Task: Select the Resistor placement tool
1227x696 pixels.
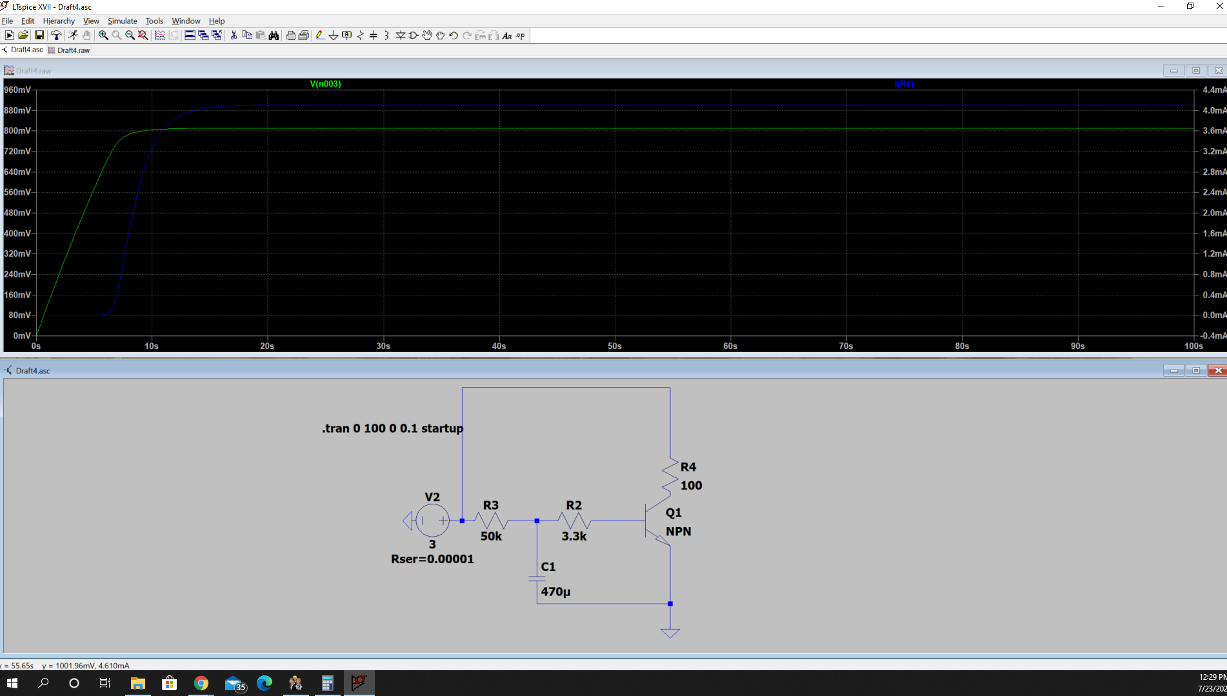Action: pyautogui.click(x=361, y=35)
